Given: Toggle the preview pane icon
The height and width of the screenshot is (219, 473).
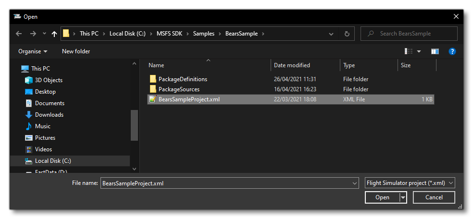Looking at the screenshot, I should 435,51.
